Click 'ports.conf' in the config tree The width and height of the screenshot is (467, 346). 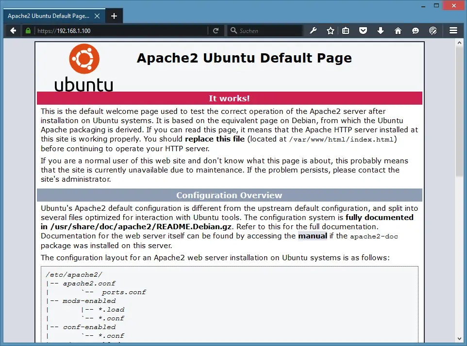click(x=124, y=292)
